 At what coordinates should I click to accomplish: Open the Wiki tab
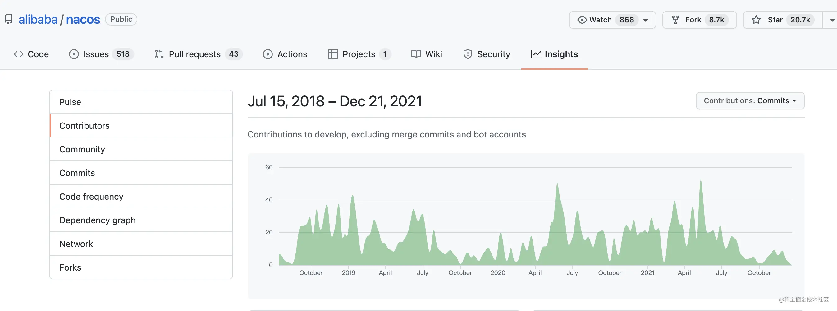click(427, 54)
